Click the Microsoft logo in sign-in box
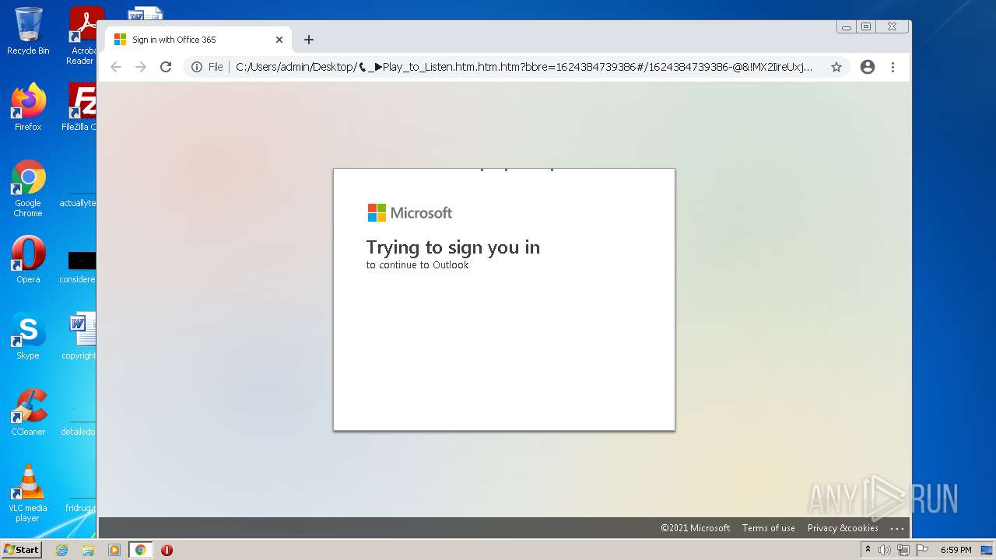Screen dimensions: 996x560 click(409, 212)
